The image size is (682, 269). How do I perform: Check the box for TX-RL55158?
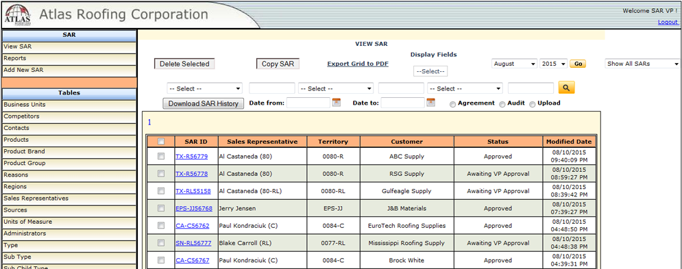[x=161, y=191]
